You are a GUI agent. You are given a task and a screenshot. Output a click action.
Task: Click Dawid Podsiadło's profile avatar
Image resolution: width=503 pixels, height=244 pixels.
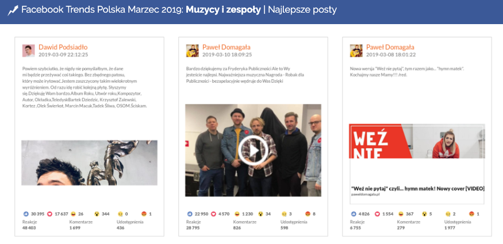pyautogui.click(x=28, y=51)
